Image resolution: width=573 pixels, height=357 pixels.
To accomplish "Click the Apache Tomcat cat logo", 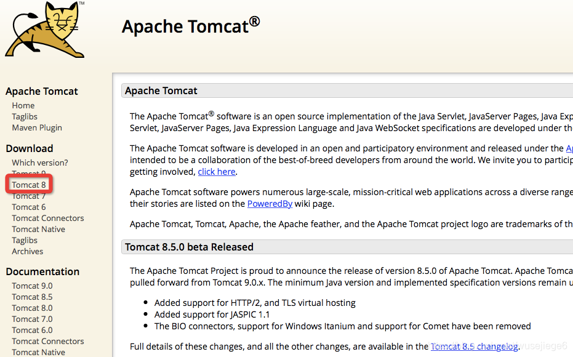I will (46, 29).
